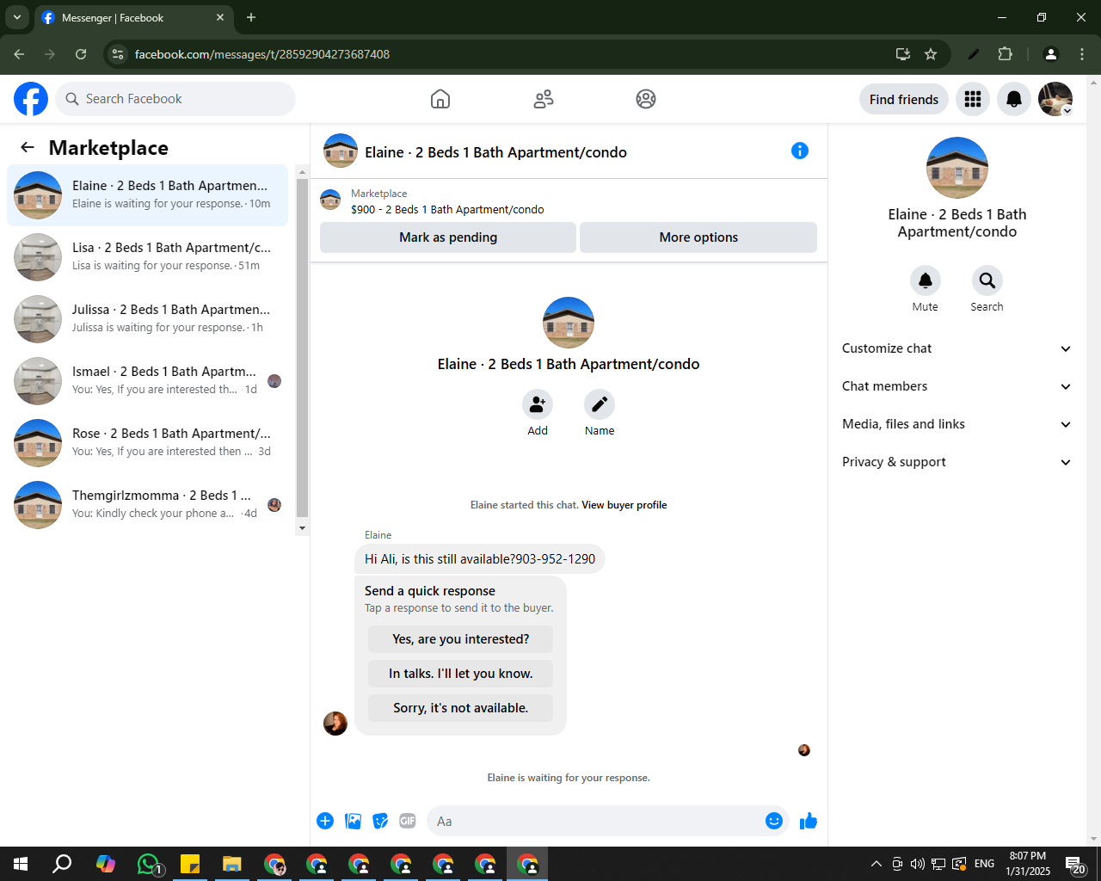Click Mark as pending button

(448, 237)
